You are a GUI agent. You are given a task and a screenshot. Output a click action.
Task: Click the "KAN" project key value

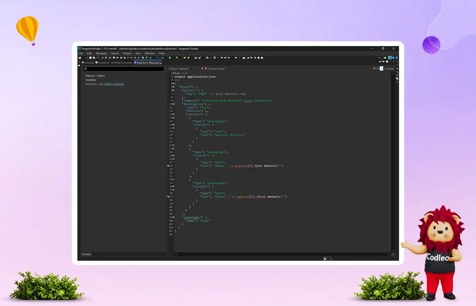202,94
